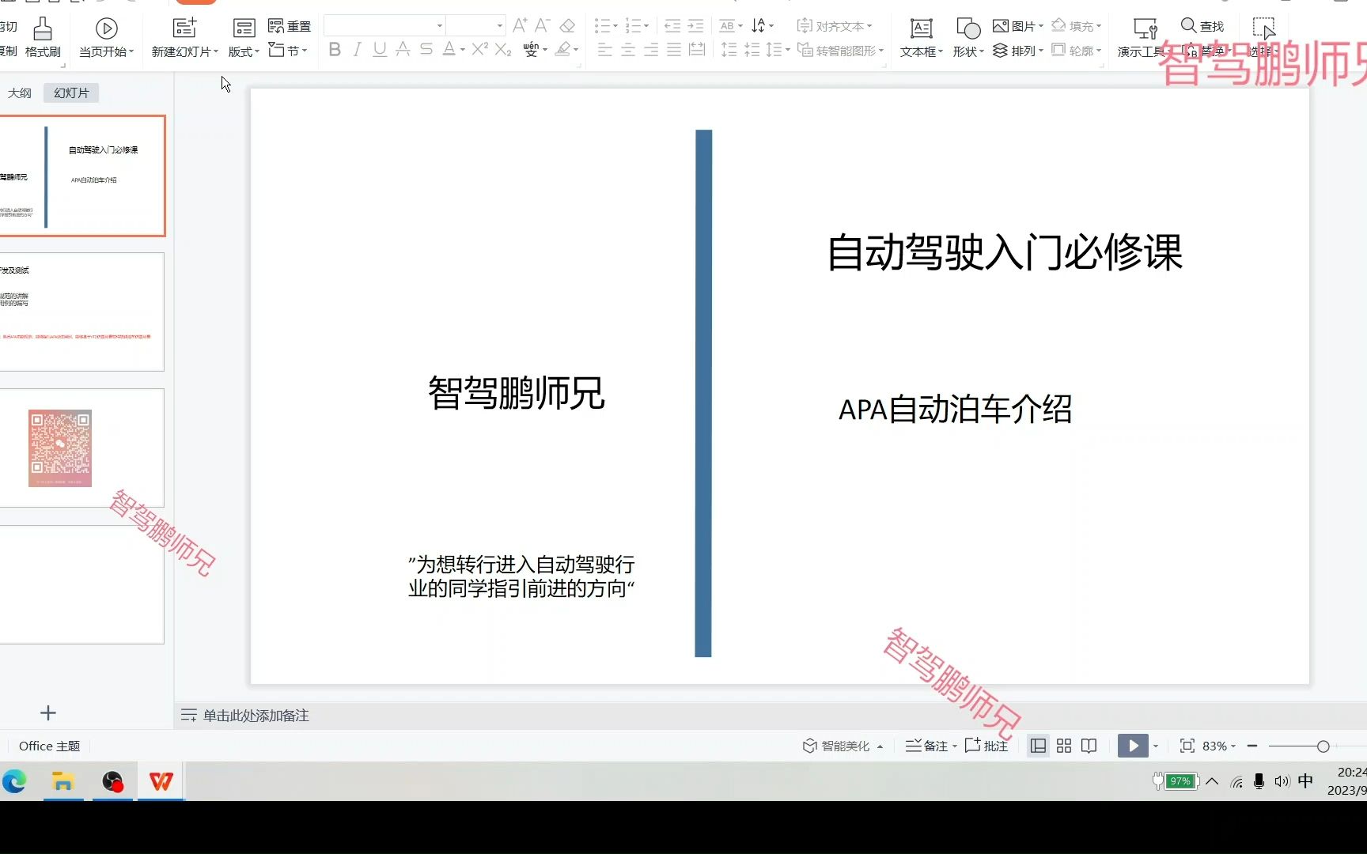Insert a picture (图片)
Image resolution: width=1367 pixels, height=854 pixels.
tap(1017, 26)
